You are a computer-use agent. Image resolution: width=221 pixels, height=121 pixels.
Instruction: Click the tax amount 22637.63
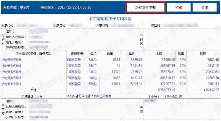(212, 72)
